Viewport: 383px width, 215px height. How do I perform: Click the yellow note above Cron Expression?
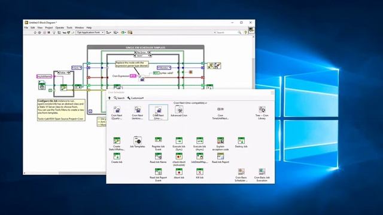pos(132,64)
